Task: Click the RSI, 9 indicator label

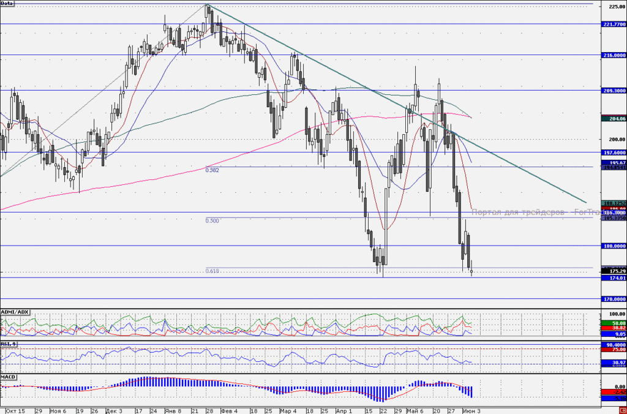Action: [x=9, y=344]
